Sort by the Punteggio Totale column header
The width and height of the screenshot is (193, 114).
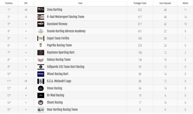pos(140,3)
